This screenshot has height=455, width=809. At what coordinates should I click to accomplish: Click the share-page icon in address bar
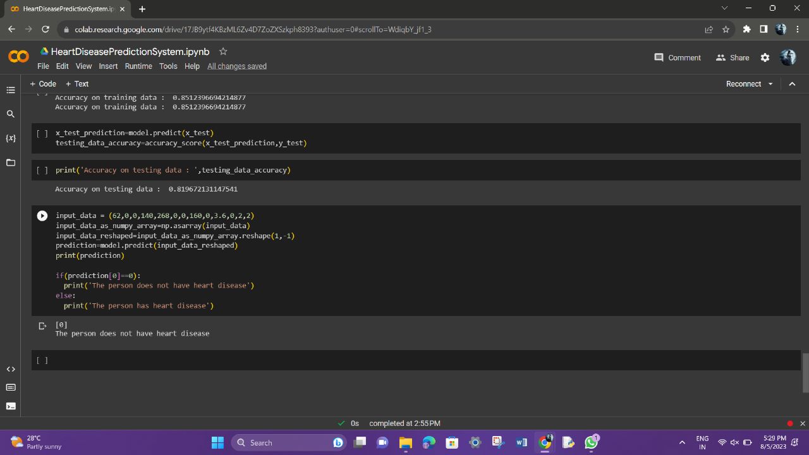709,29
